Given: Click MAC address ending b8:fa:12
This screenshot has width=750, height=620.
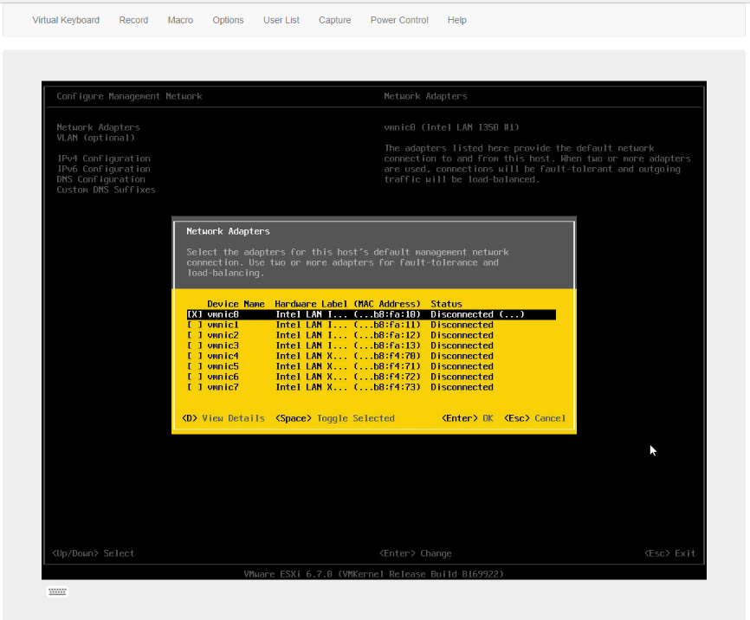Looking at the screenshot, I should (387, 335).
